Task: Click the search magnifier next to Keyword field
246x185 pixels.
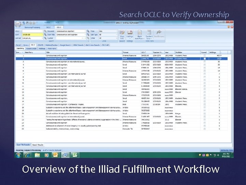Action: tap(88, 31)
